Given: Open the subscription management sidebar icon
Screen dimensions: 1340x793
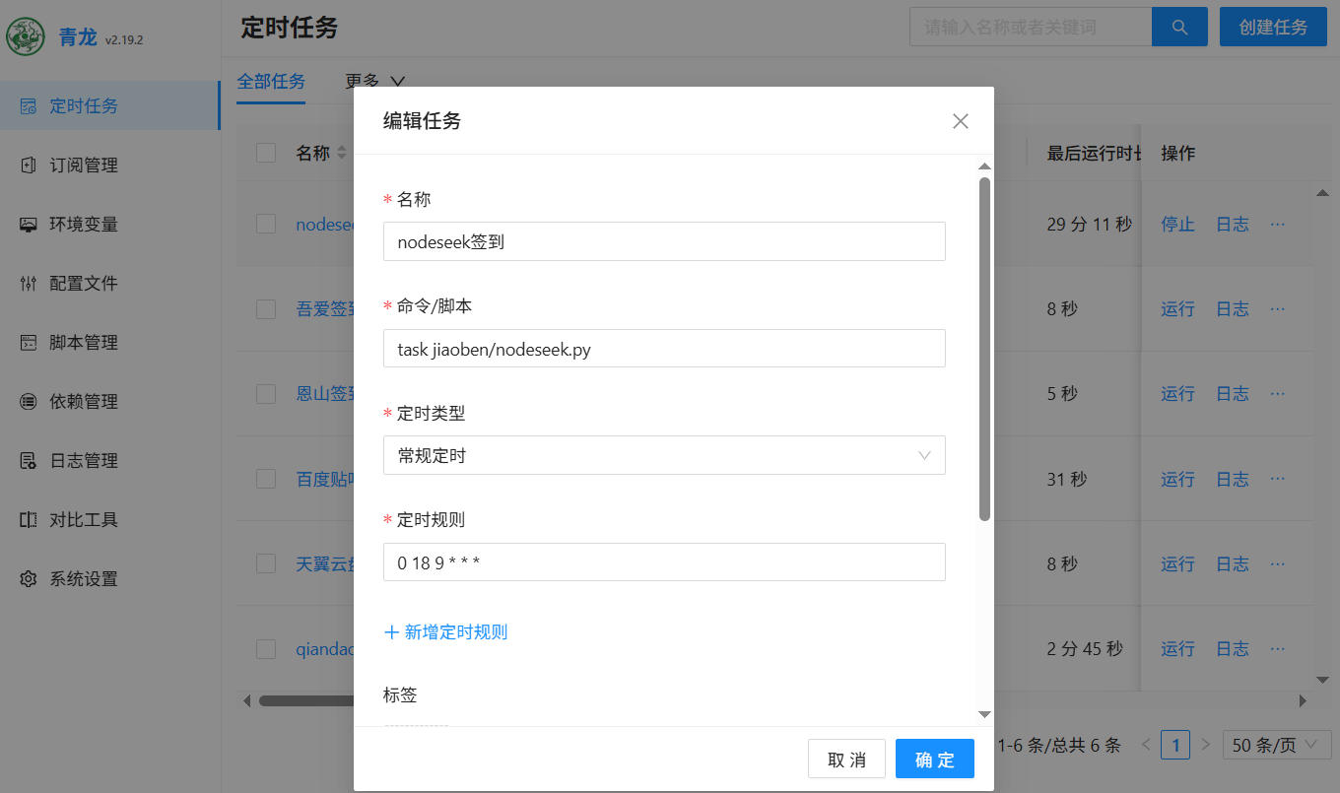Looking at the screenshot, I should [29, 165].
